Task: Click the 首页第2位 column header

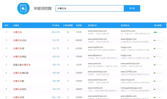Action: [x=125, y=25]
